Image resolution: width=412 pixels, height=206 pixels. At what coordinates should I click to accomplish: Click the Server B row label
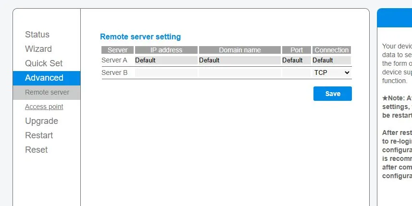[114, 73]
